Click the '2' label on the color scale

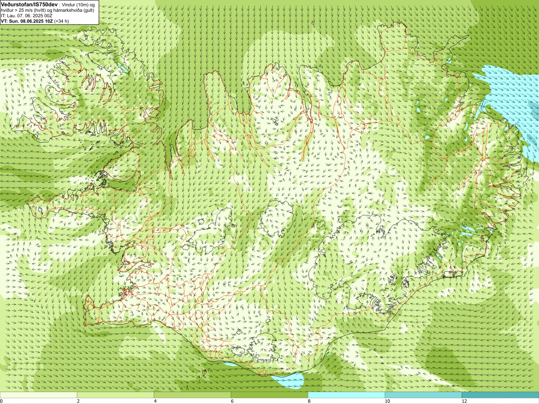(78, 401)
